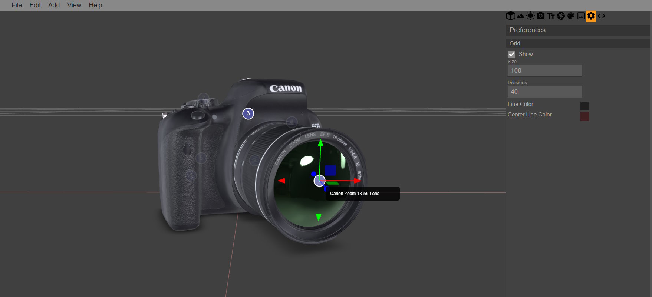Select the gear Preferences icon
Screen dimensions: 652x297
pyautogui.click(x=591, y=16)
